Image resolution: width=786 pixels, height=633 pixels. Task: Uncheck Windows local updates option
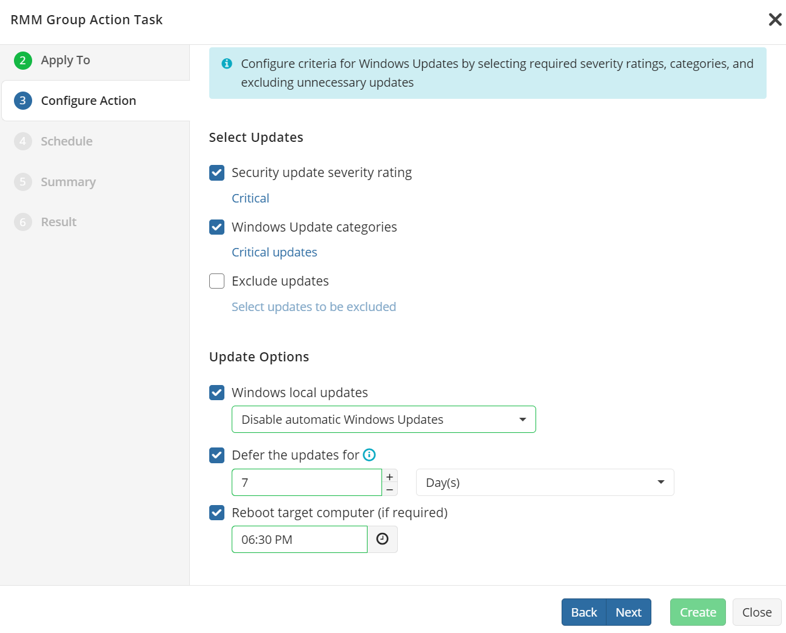pos(217,392)
